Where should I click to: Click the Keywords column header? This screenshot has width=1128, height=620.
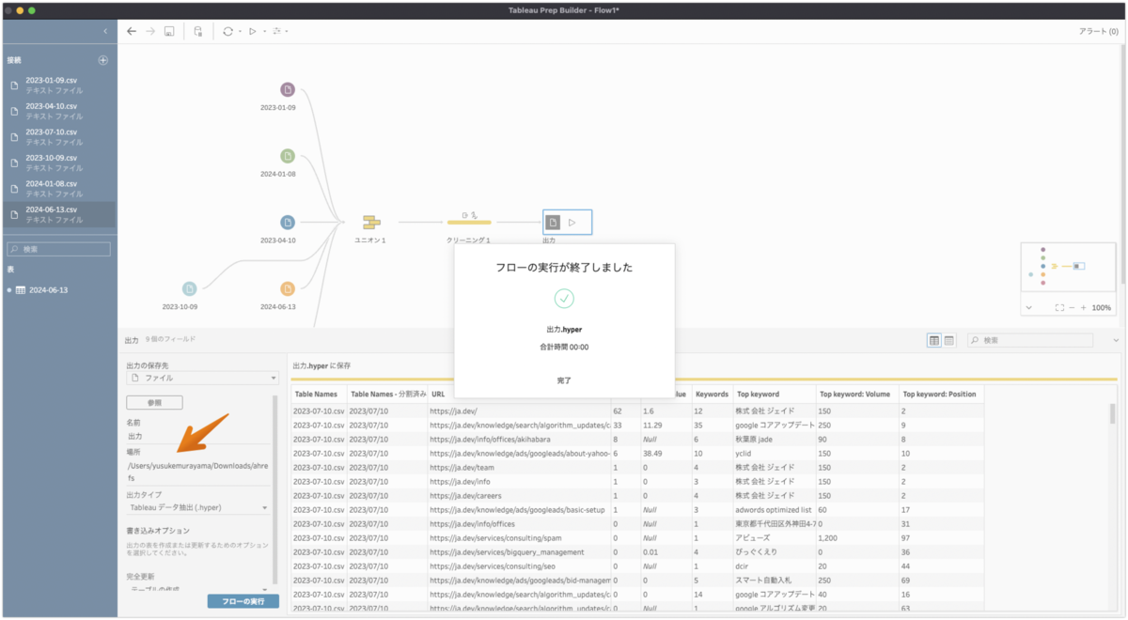tap(712, 394)
